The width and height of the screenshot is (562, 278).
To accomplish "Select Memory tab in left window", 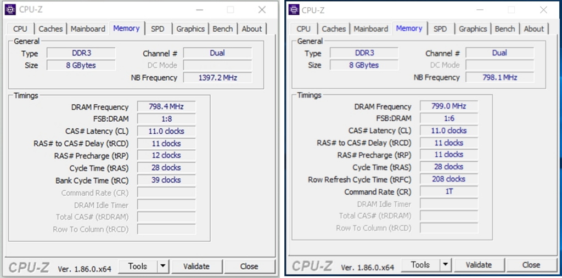I will (126, 29).
